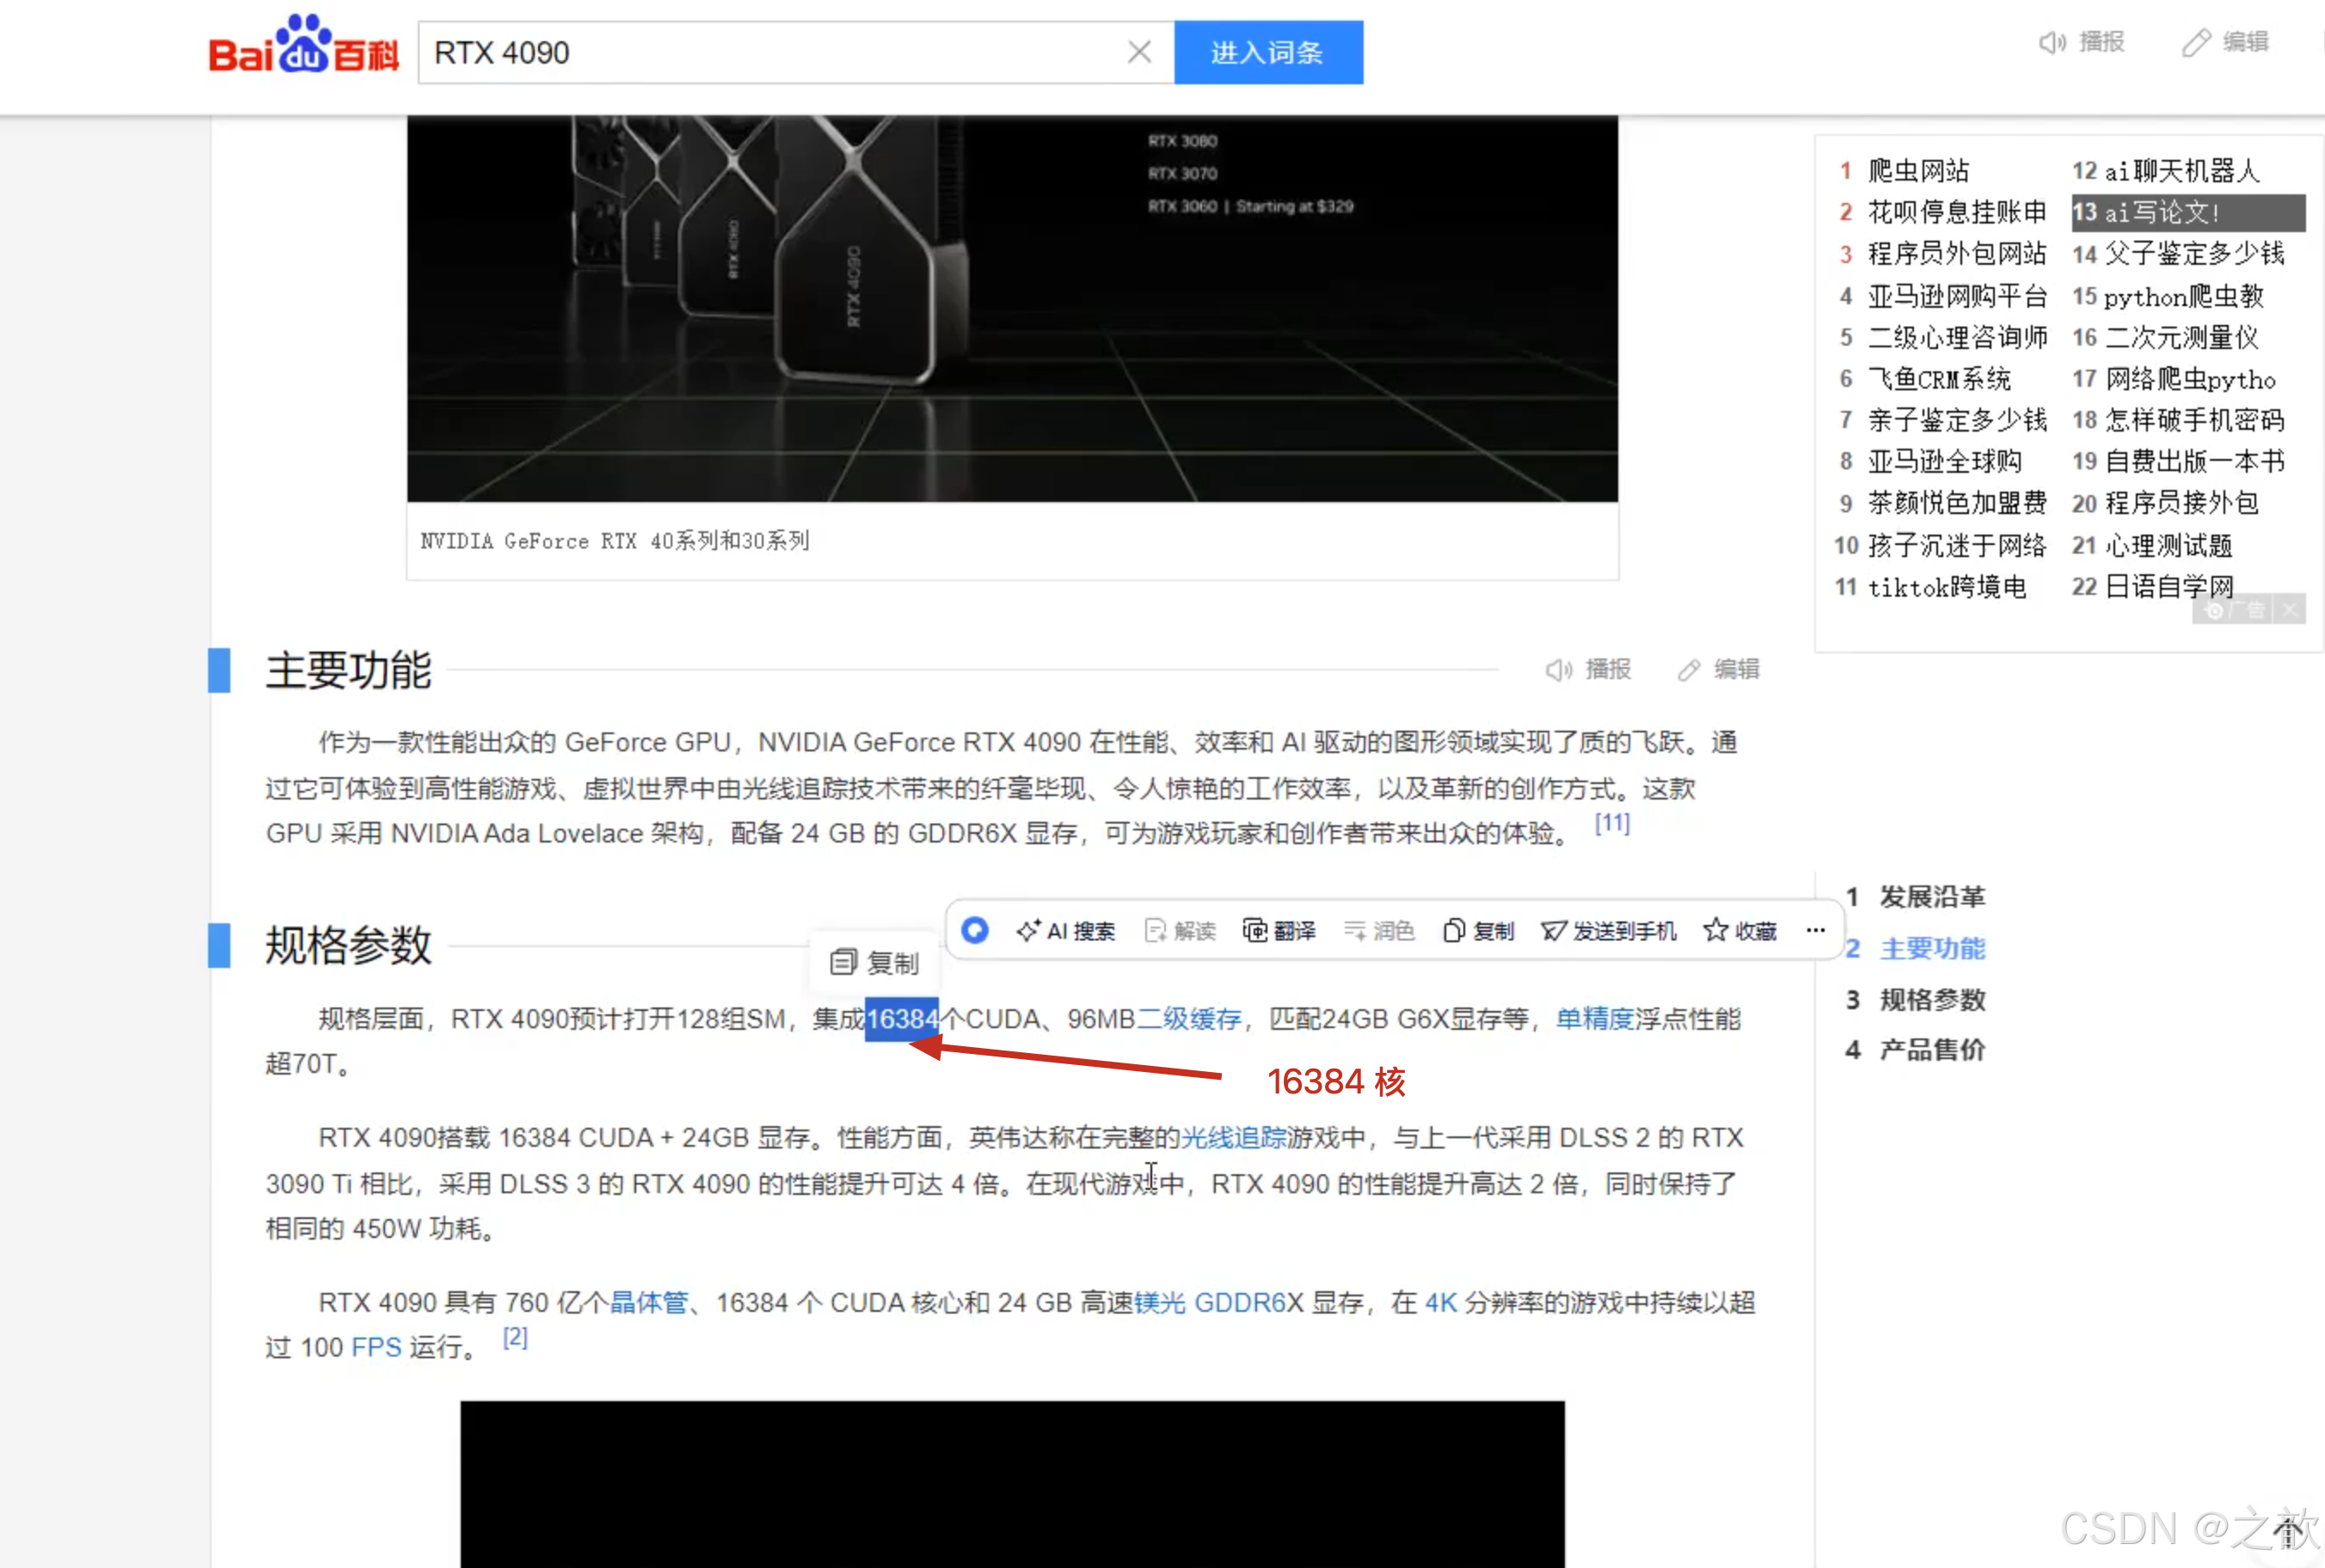Open the GPU series image thumbnail
This screenshot has height=1568, width=2325.
1012,308
